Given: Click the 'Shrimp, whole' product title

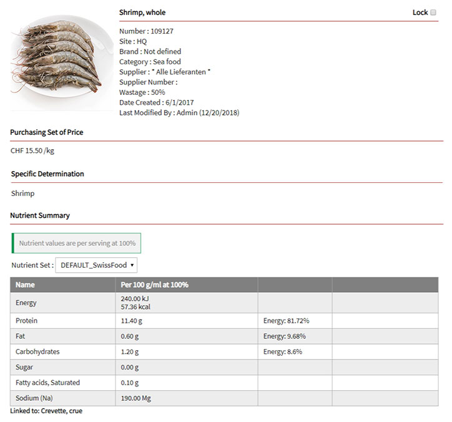Looking at the screenshot, I should pos(142,12).
